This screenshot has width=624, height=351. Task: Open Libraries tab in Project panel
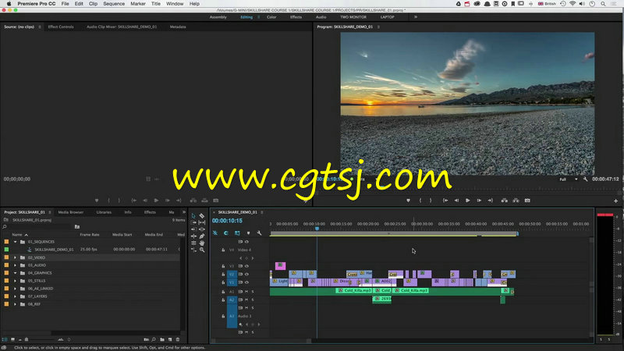pyautogui.click(x=104, y=212)
